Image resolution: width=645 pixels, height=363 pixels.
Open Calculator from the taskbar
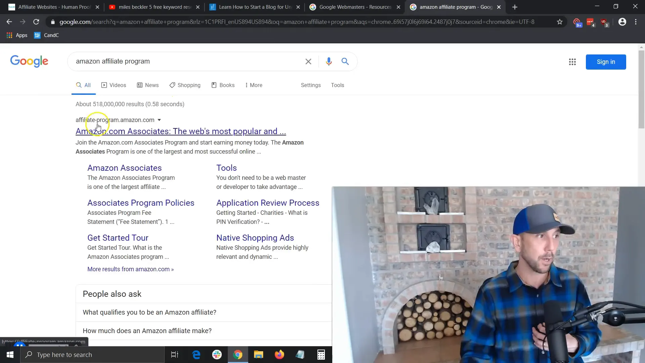[321, 355]
